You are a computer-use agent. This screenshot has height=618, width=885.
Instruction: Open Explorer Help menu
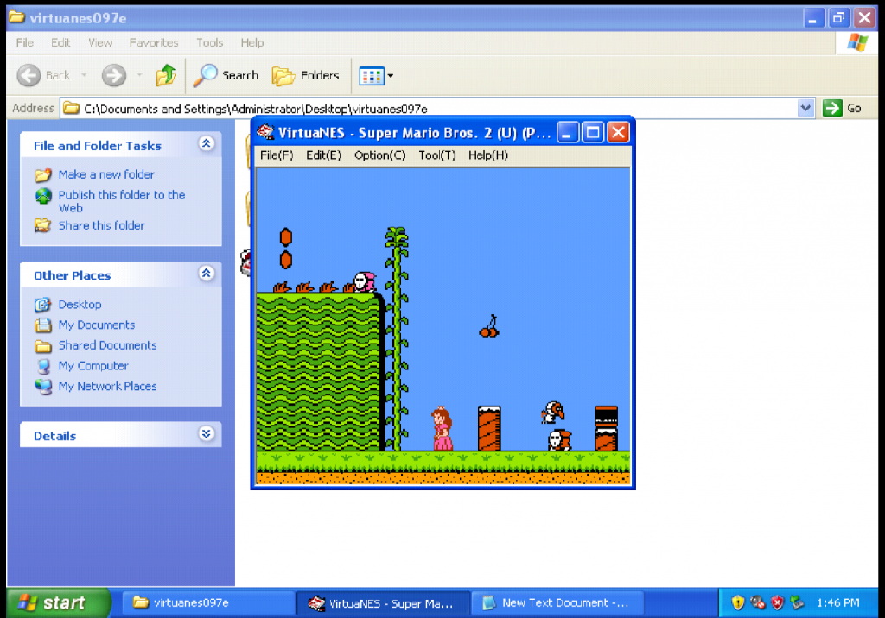tap(251, 43)
